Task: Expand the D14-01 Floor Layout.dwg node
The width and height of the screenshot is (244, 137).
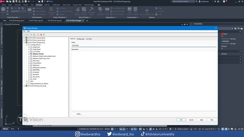Action: click(24, 38)
